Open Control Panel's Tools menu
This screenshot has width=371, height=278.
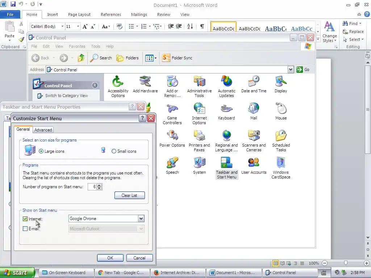point(96,46)
